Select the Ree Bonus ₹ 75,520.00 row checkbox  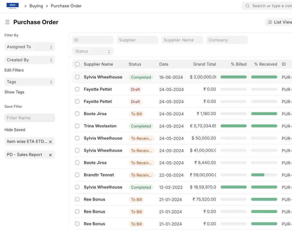pos(77,199)
